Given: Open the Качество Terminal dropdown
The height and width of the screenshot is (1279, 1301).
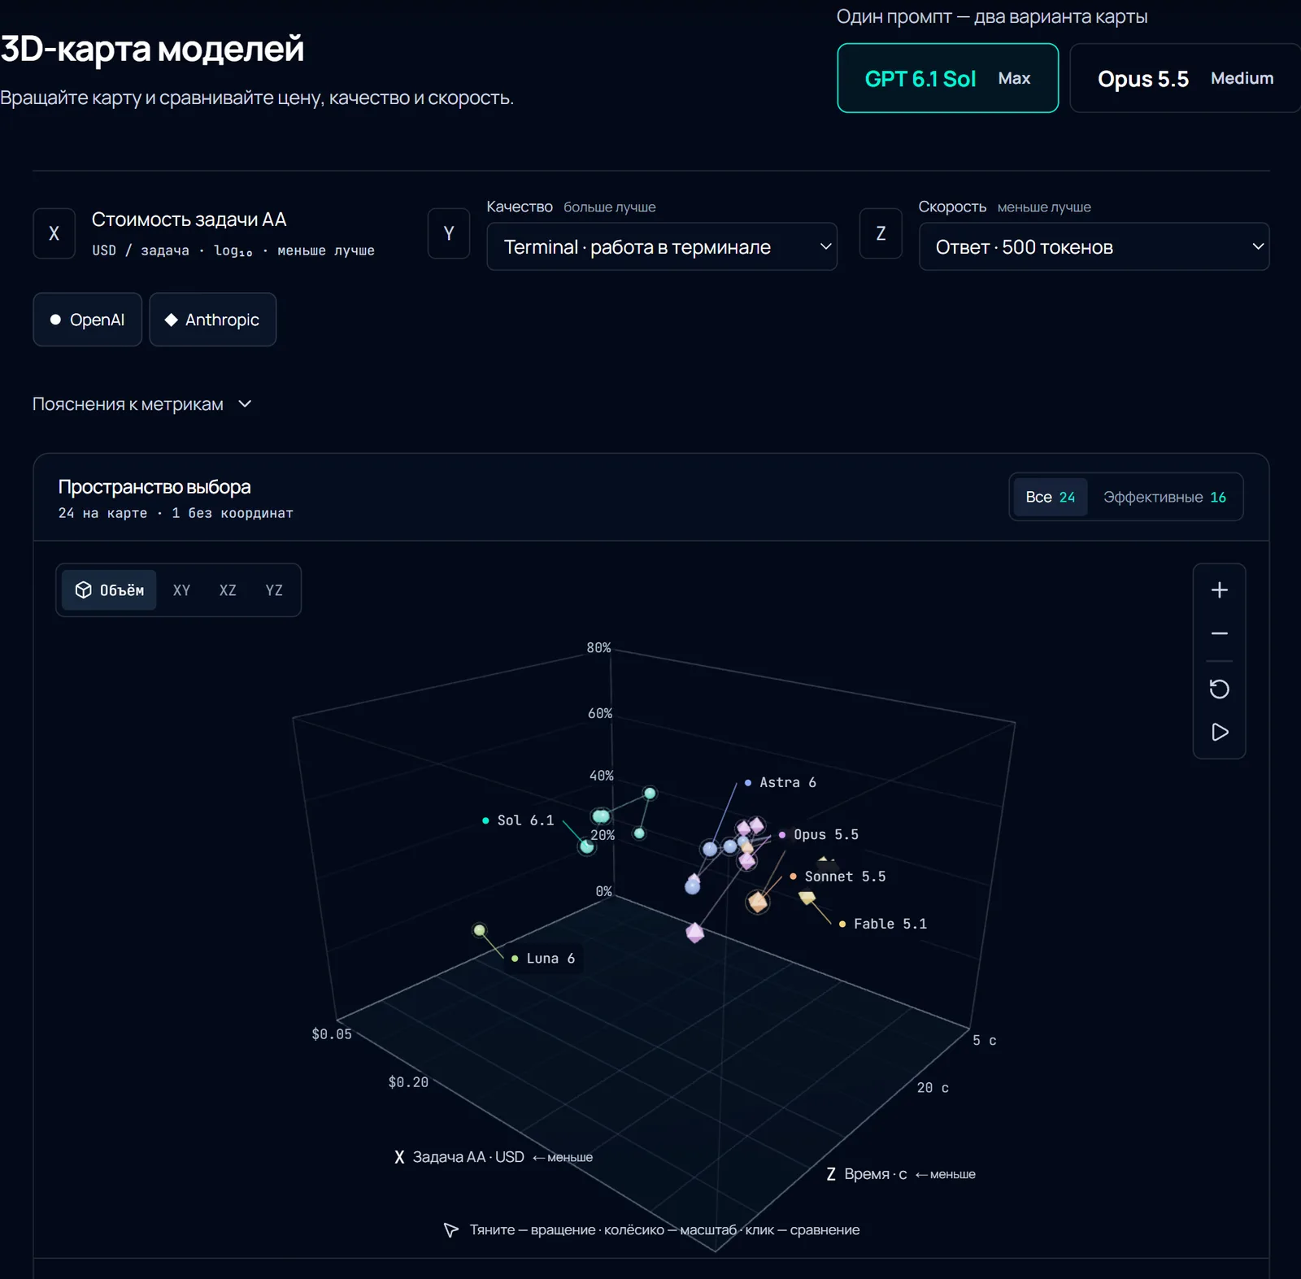Looking at the screenshot, I should tap(662, 246).
